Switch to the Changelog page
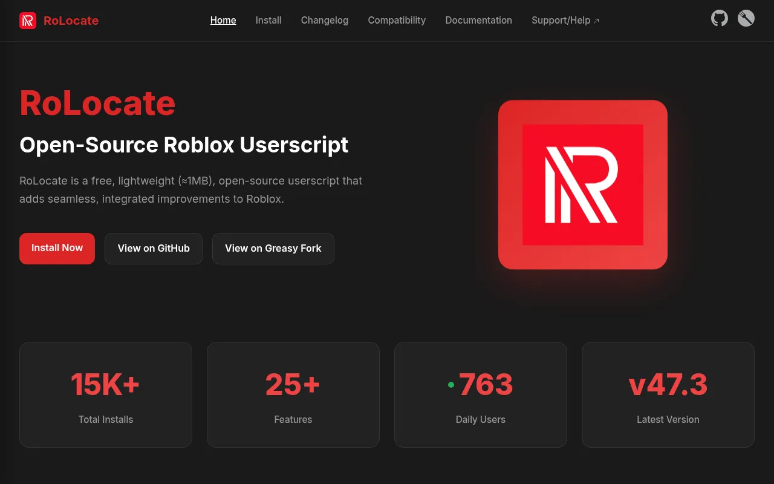Image resolution: width=774 pixels, height=484 pixels. pos(325,21)
